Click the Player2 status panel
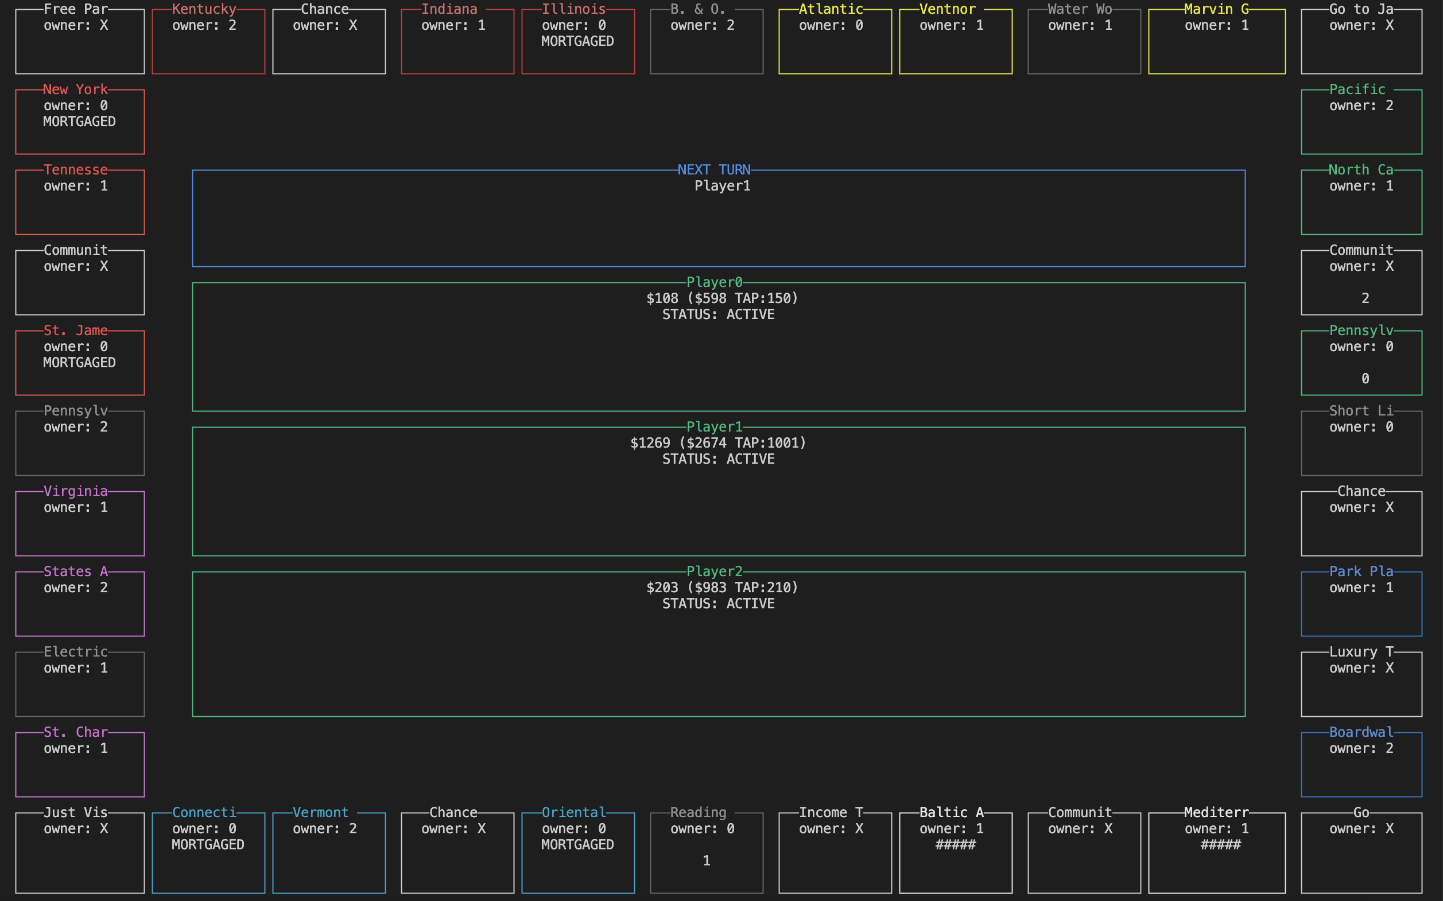Image resolution: width=1443 pixels, height=901 pixels. pos(718,643)
